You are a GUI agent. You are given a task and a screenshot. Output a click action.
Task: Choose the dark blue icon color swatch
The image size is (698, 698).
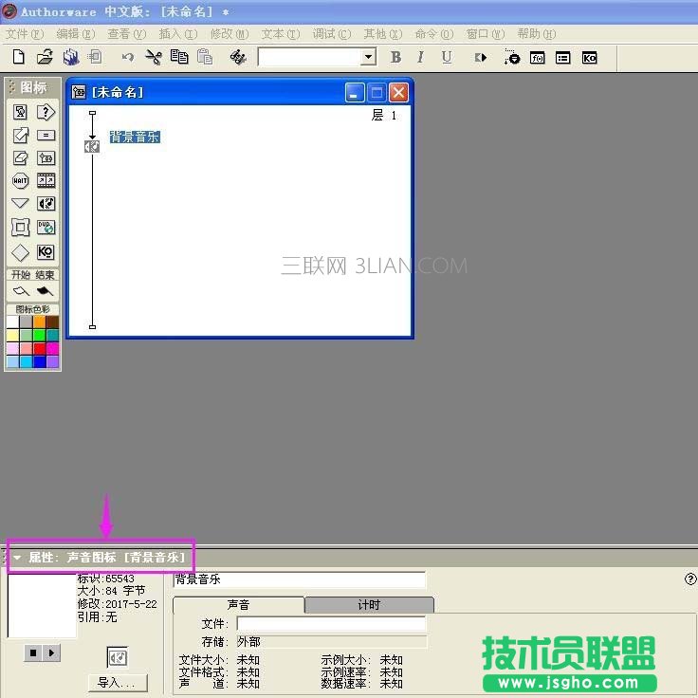39,361
